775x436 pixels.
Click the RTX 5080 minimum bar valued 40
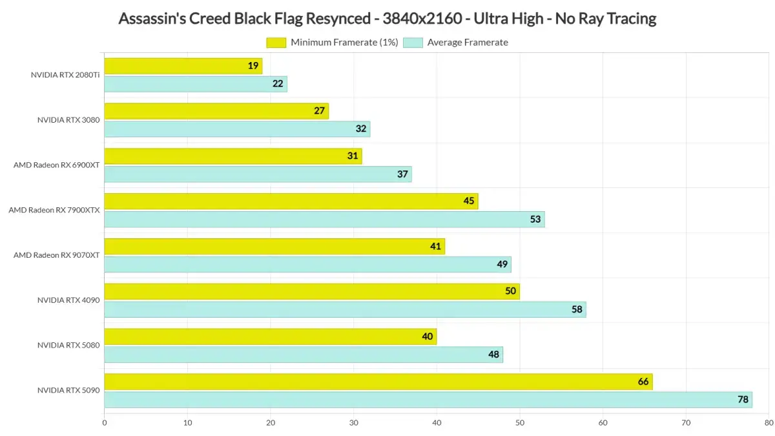(271, 337)
